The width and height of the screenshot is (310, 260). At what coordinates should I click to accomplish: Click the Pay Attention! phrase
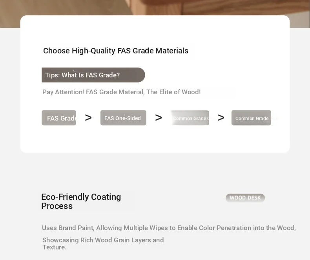pyautogui.click(x=64, y=92)
